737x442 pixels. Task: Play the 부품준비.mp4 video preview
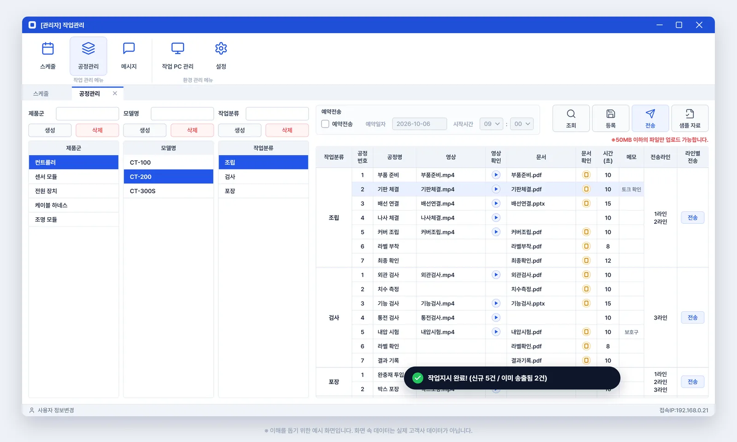496,175
